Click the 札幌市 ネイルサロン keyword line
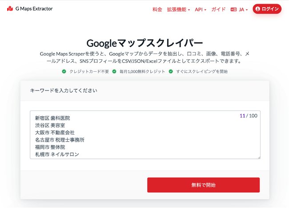The height and width of the screenshot is (208, 289). pyautogui.click(x=57, y=154)
